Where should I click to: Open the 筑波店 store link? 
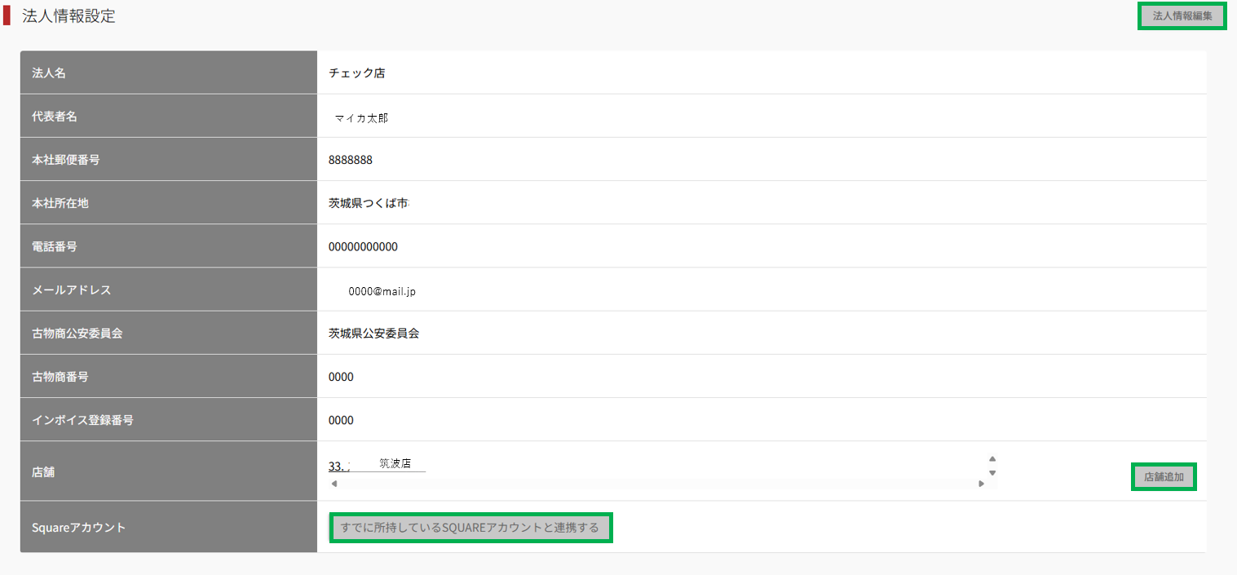pos(378,464)
